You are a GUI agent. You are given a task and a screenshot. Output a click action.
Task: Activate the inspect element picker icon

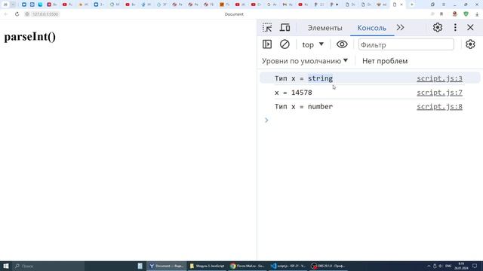(x=267, y=28)
